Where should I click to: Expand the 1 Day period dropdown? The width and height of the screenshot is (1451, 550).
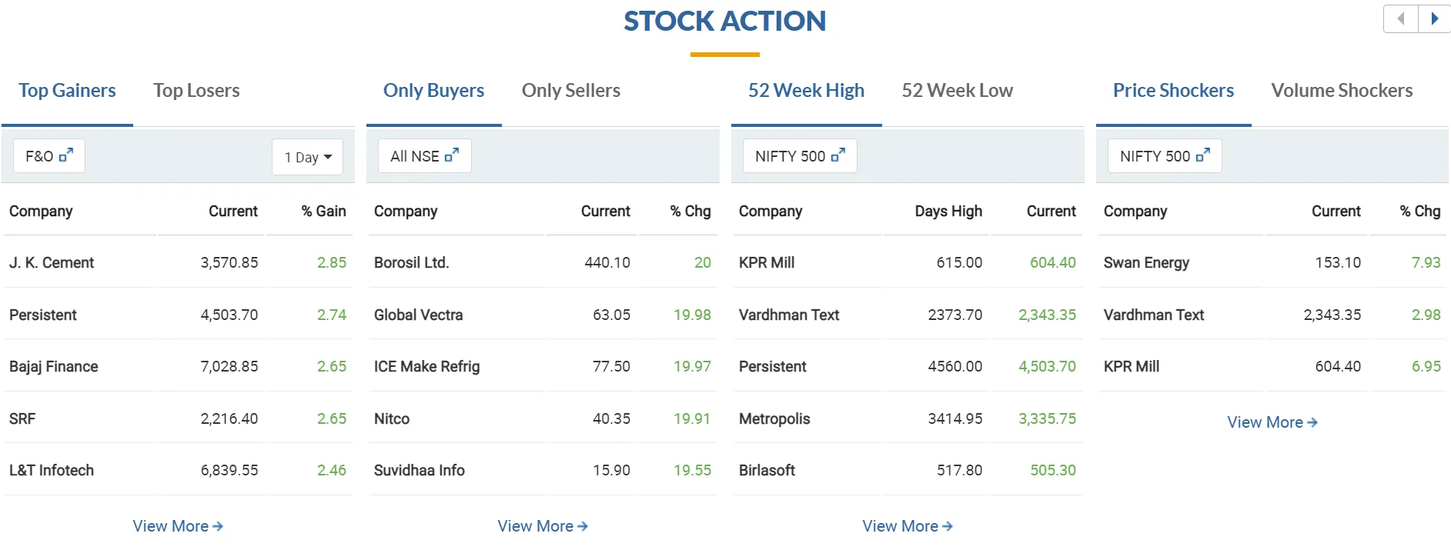307,157
